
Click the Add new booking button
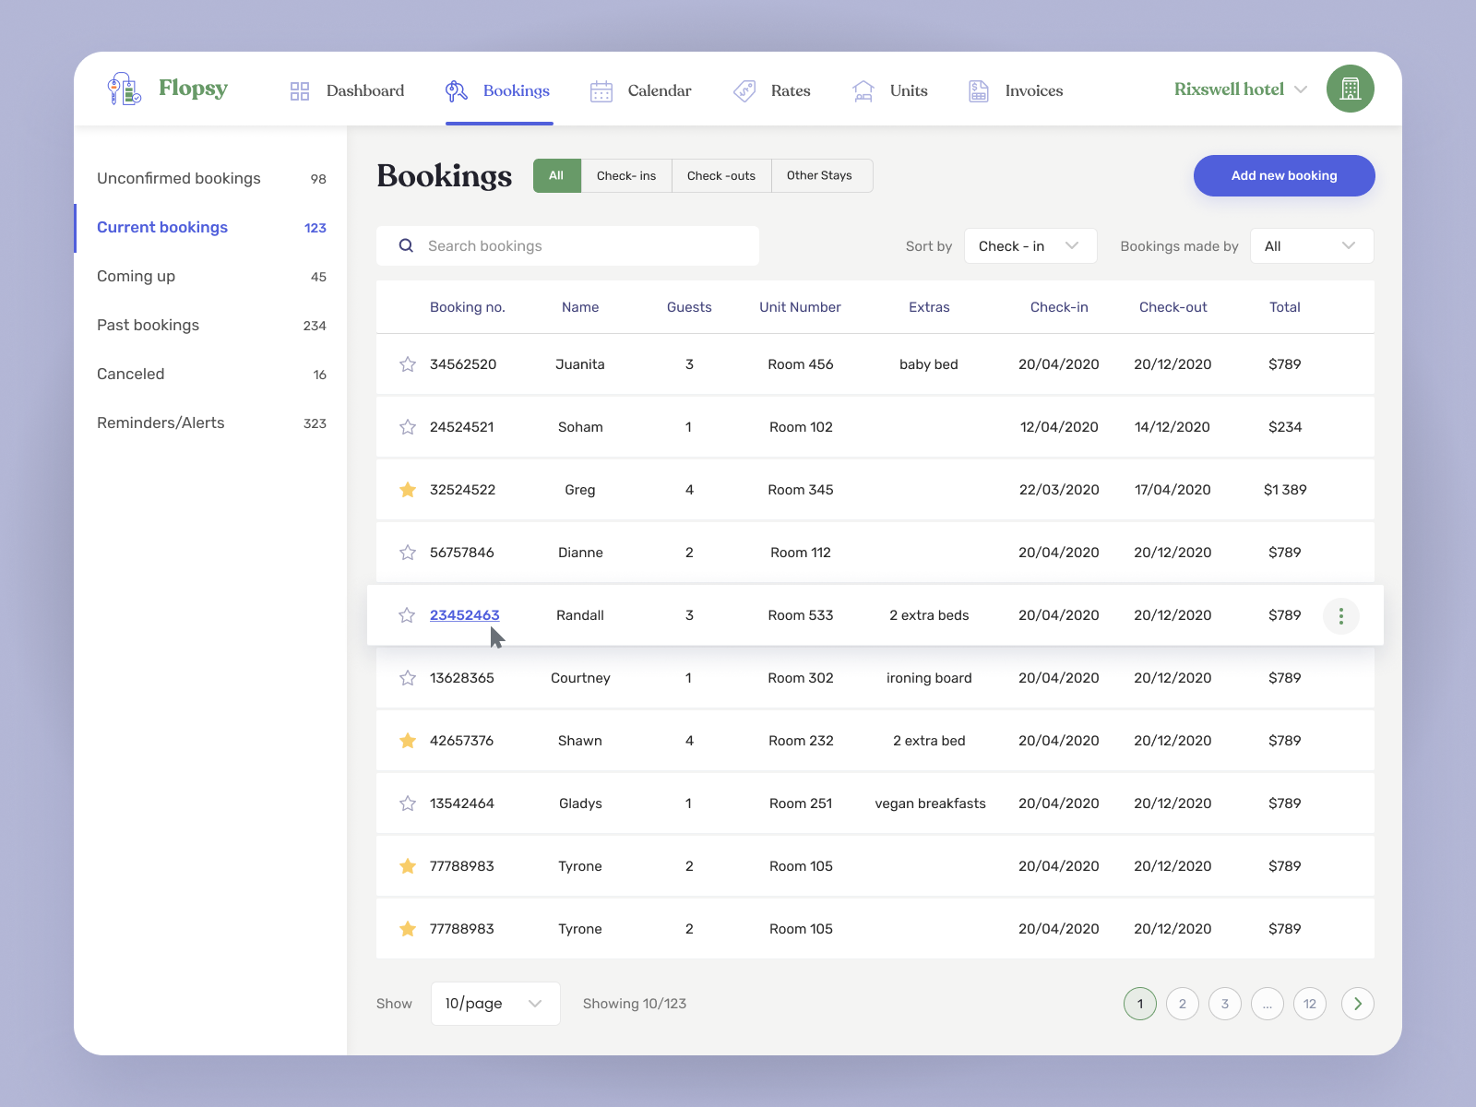click(x=1284, y=175)
